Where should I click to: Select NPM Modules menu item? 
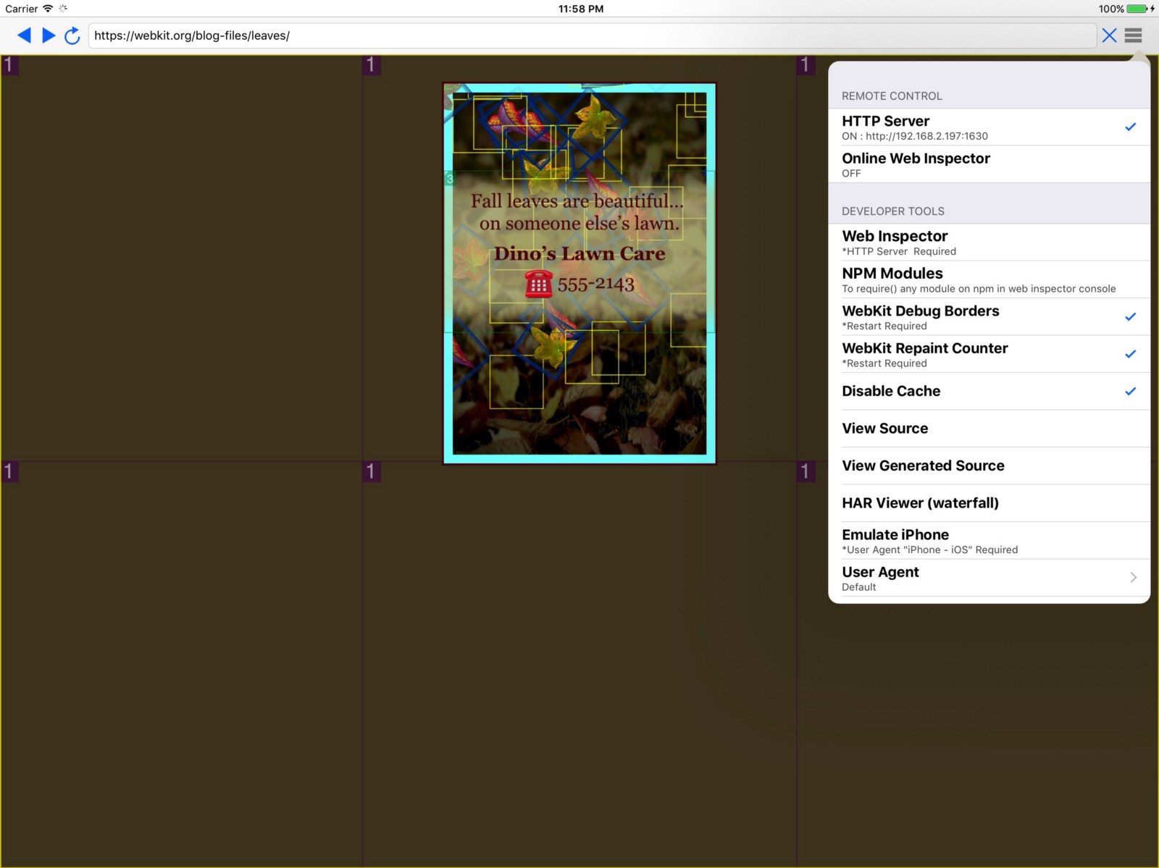(x=989, y=280)
